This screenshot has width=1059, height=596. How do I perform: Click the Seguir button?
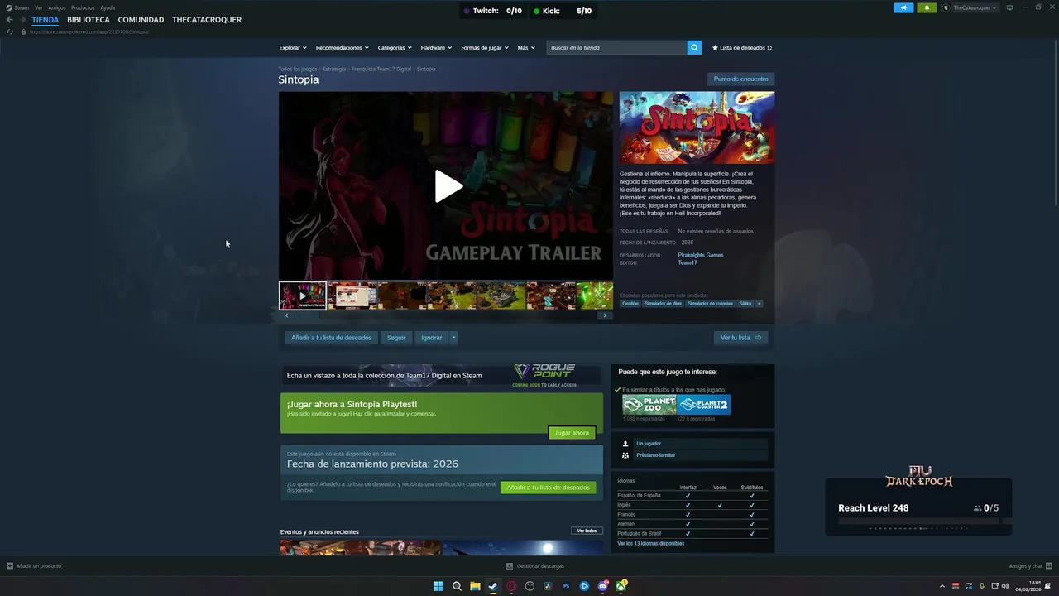point(396,338)
